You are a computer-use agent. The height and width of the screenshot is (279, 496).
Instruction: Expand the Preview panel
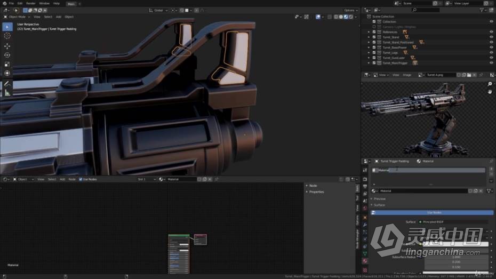pos(379,198)
